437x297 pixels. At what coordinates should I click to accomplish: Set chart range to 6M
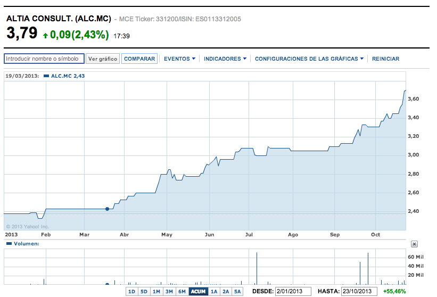tap(182, 292)
